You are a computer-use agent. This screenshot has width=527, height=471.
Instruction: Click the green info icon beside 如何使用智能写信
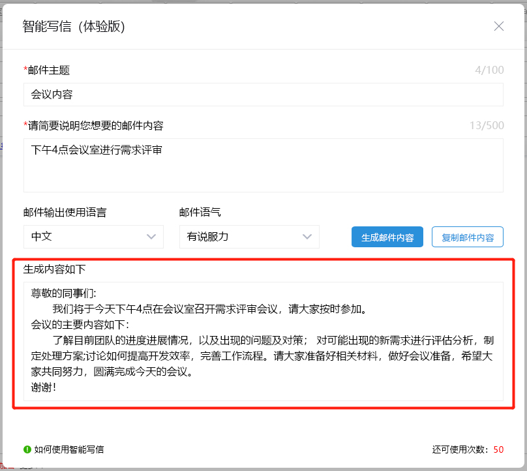(x=27, y=449)
